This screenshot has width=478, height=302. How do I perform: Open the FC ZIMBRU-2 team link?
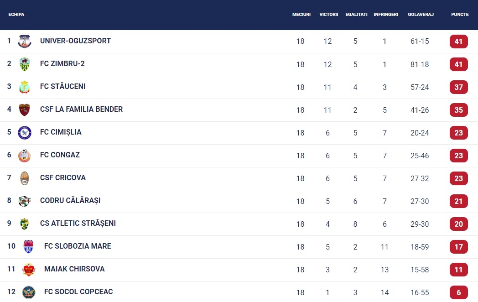pos(62,64)
